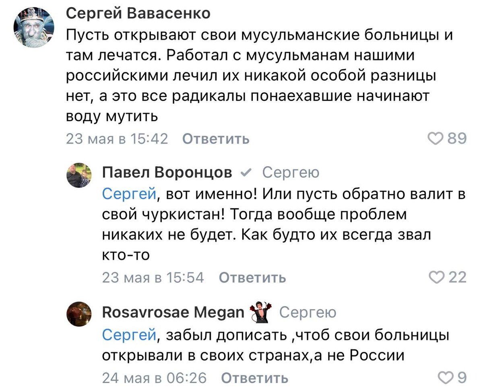Click the Сергею reply-target label next to Megan
This screenshot has width=483, height=392.
(x=308, y=313)
